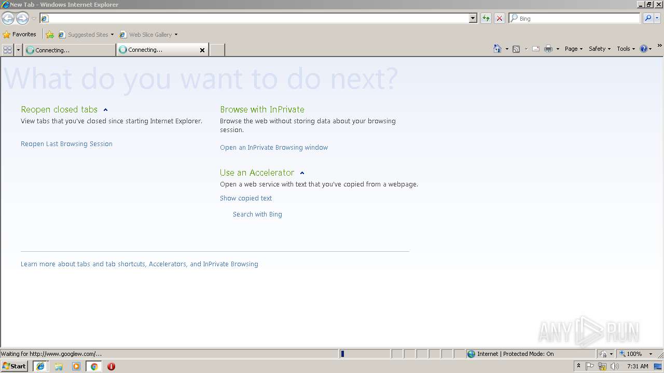Screen dimensions: 664x373
Task: Click Reopen Last Browsing Session link
Action: coord(66,144)
